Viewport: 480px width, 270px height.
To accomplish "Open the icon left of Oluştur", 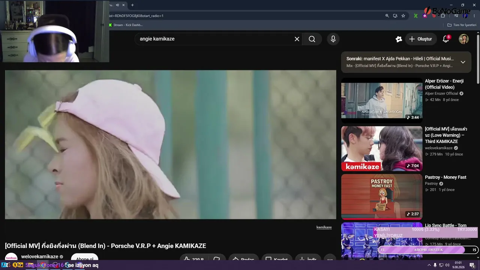I will click(x=399, y=39).
